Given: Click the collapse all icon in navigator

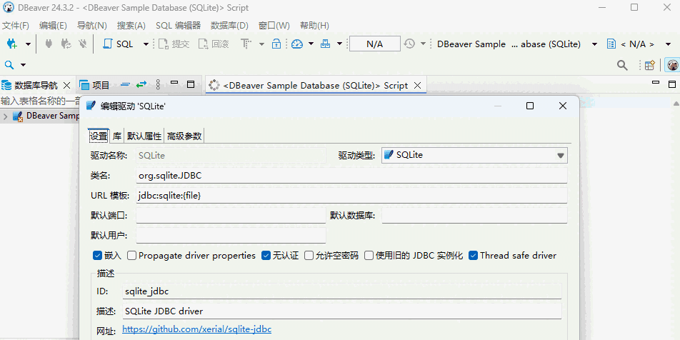Looking at the screenshot, I should [125, 84].
